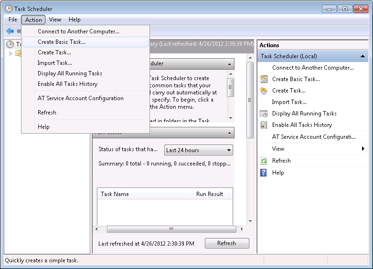The height and width of the screenshot is (269, 373).
Task: Click the green Refresh icon in Actions pane
Action: [x=264, y=161]
